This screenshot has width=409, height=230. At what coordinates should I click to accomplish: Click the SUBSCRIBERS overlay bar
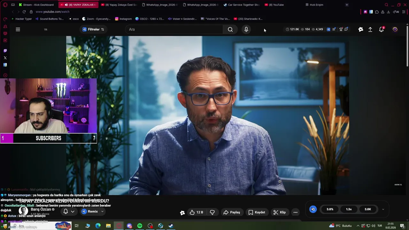coord(49,138)
